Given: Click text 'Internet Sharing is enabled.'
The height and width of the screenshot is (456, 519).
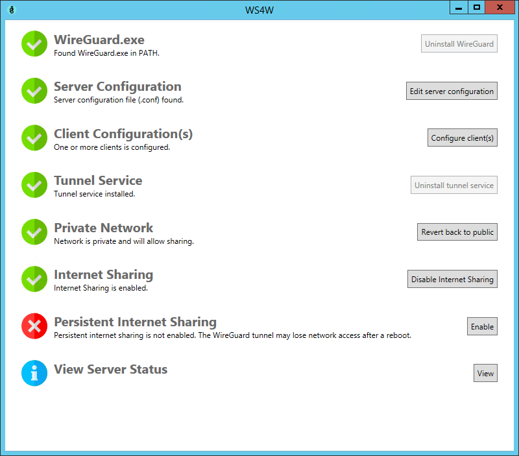Looking at the screenshot, I should 101,288.
